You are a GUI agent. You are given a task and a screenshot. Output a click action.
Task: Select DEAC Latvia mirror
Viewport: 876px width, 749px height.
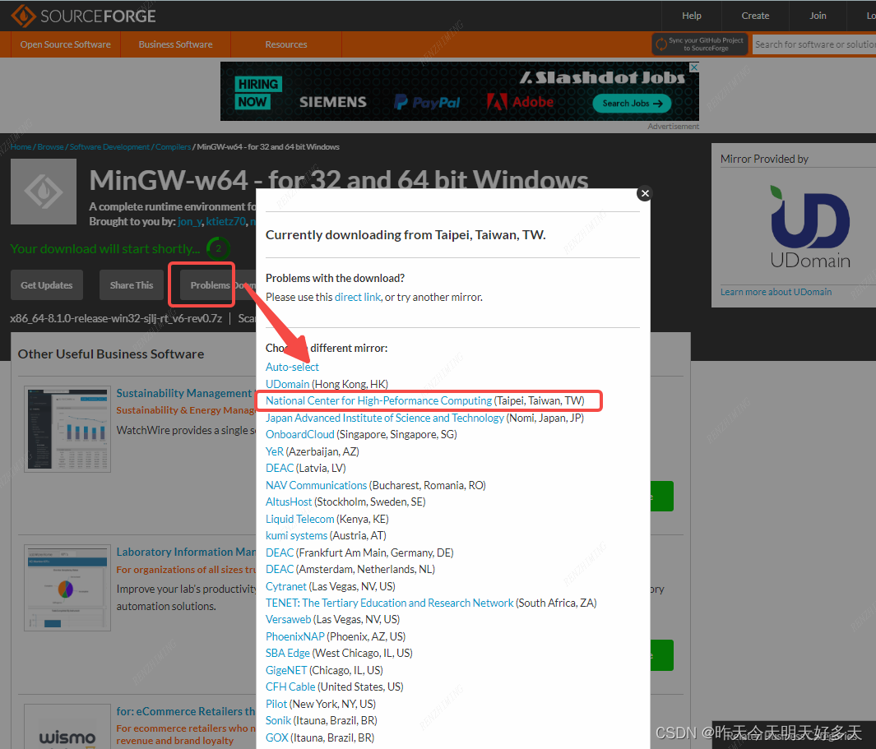[280, 468]
